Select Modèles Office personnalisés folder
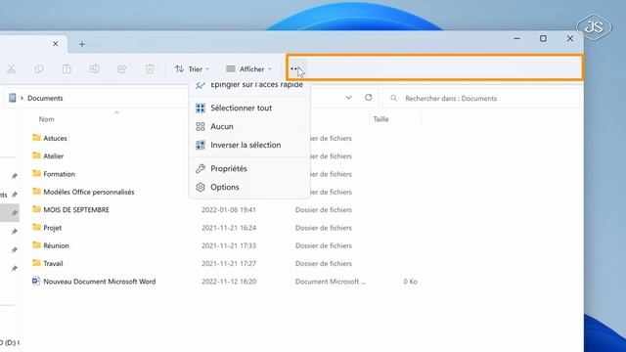 (x=89, y=192)
